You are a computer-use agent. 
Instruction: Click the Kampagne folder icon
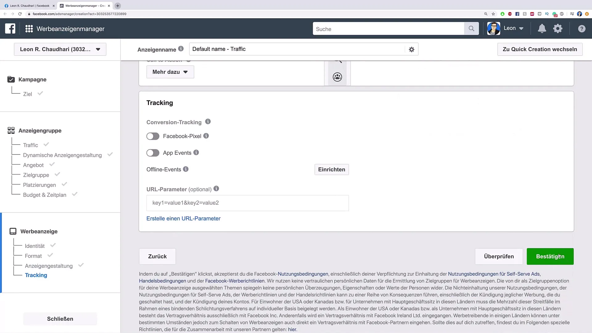pos(11,80)
